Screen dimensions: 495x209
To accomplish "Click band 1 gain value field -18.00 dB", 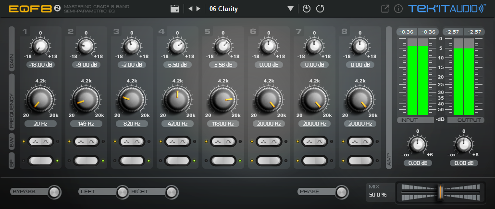I will (40, 65).
